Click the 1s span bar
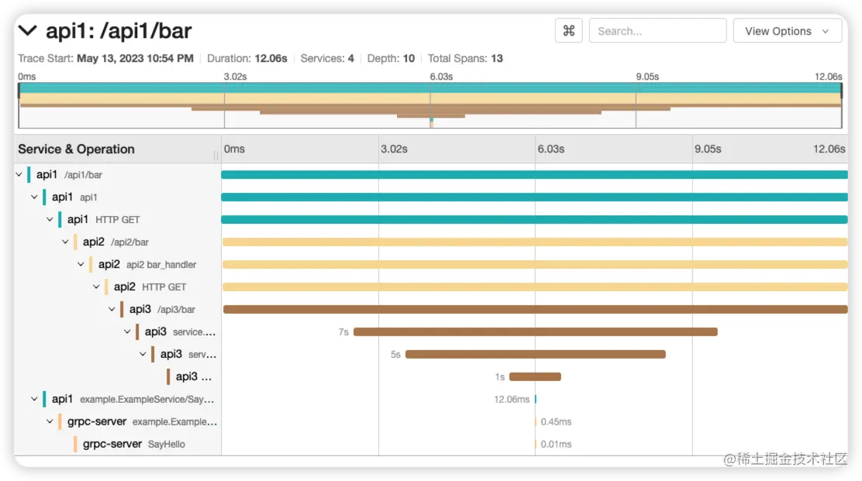The width and height of the screenshot is (862, 481). pyautogui.click(x=535, y=376)
